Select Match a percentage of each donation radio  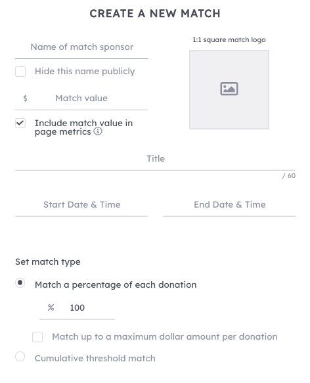20,283
